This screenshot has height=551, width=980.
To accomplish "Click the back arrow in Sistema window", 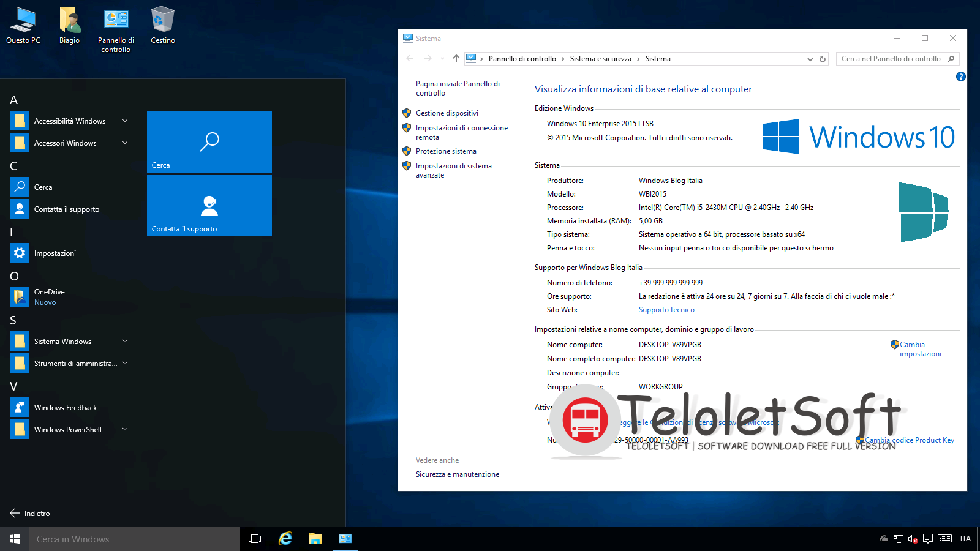I will [410, 59].
